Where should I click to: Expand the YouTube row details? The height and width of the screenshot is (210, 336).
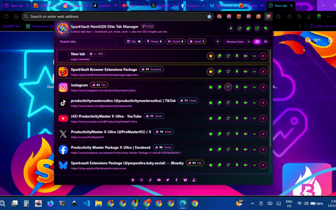click(254, 118)
